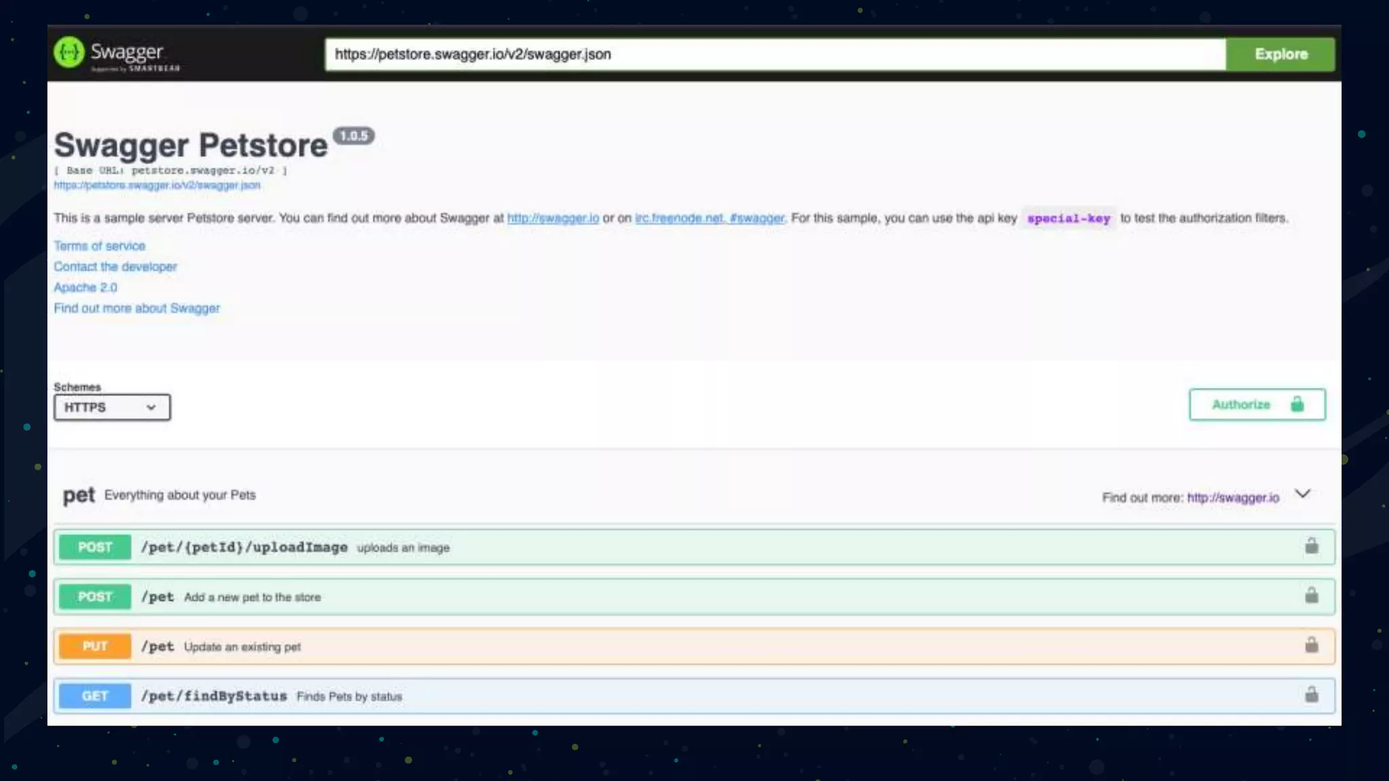The image size is (1389, 781).
Task: Open the Apache 2.0 license link
Action: pyautogui.click(x=85, y=287)
